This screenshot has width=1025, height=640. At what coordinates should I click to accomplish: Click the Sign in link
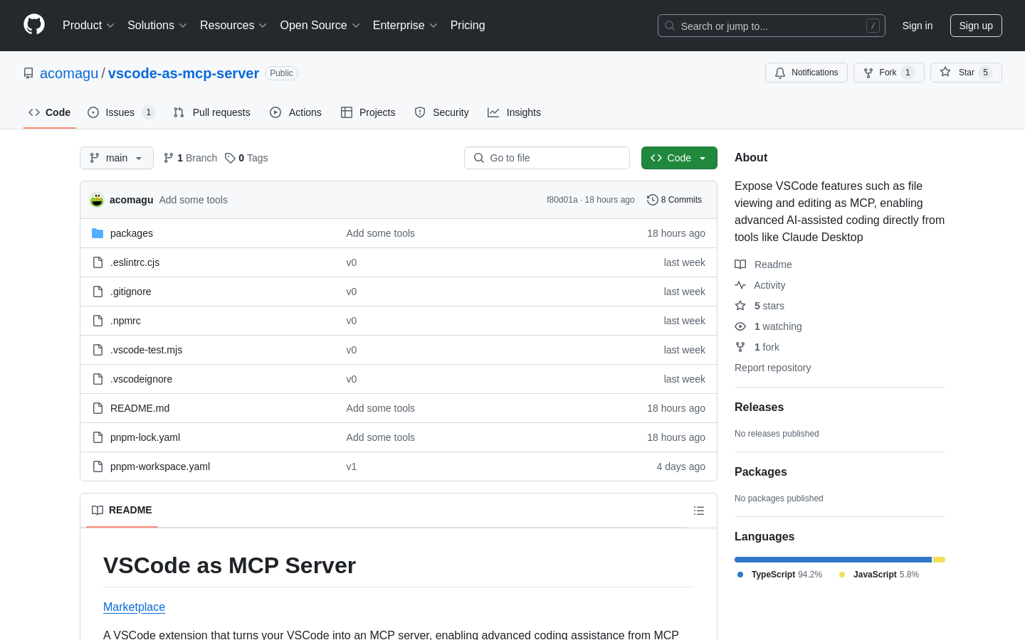click(x=918, y=26)
